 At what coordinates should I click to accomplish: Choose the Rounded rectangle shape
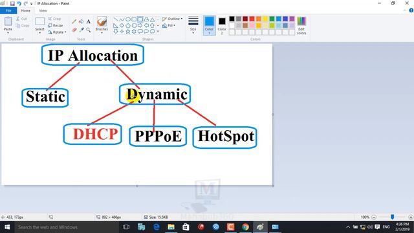coord(140,19)
